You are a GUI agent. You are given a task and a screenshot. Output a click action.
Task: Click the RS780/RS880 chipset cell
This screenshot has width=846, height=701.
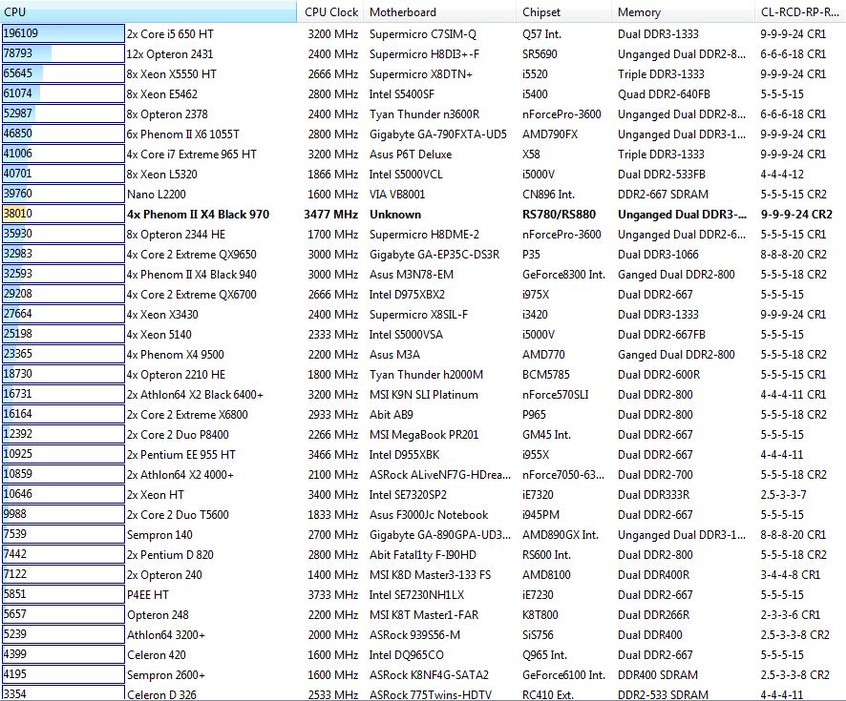click(x=559, y=215)
